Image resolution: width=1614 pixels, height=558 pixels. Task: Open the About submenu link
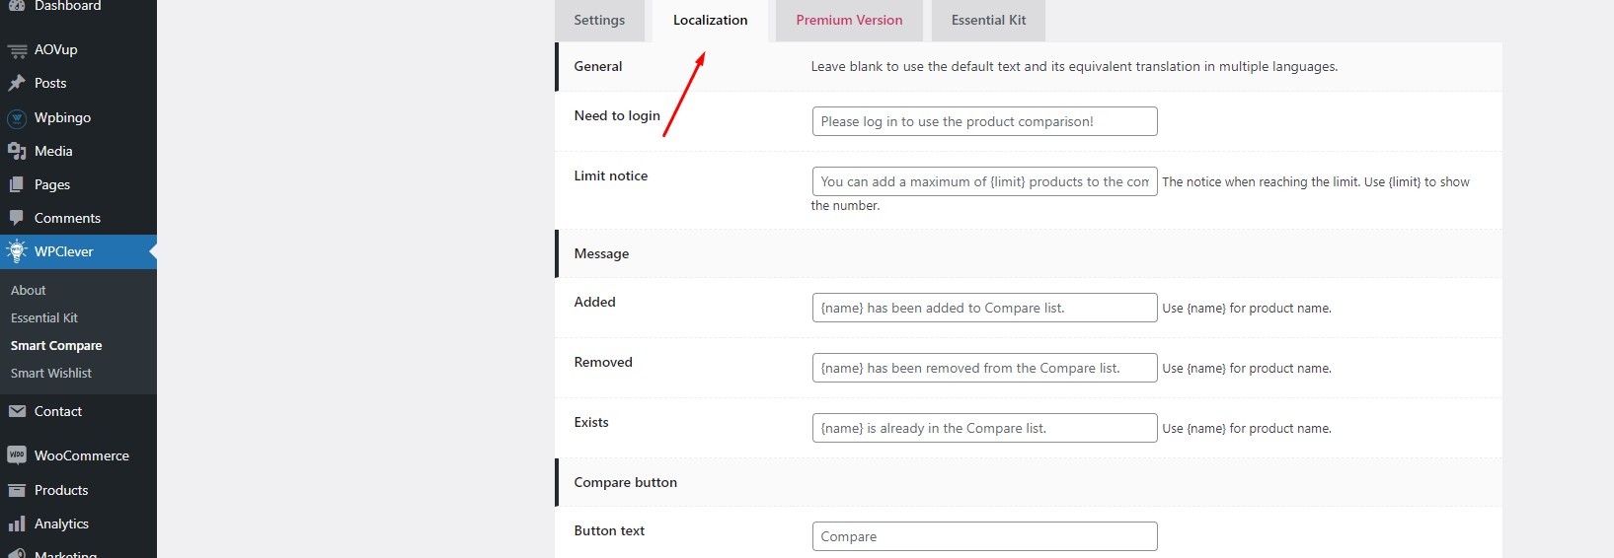coord(29,291)
